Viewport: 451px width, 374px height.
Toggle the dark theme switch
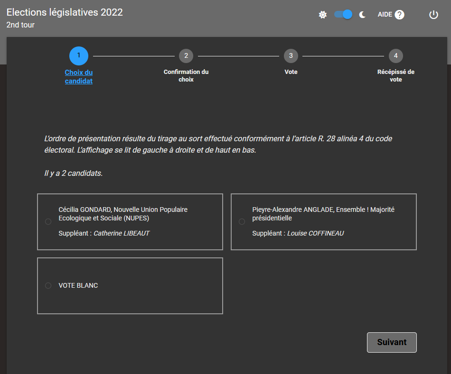343,15
